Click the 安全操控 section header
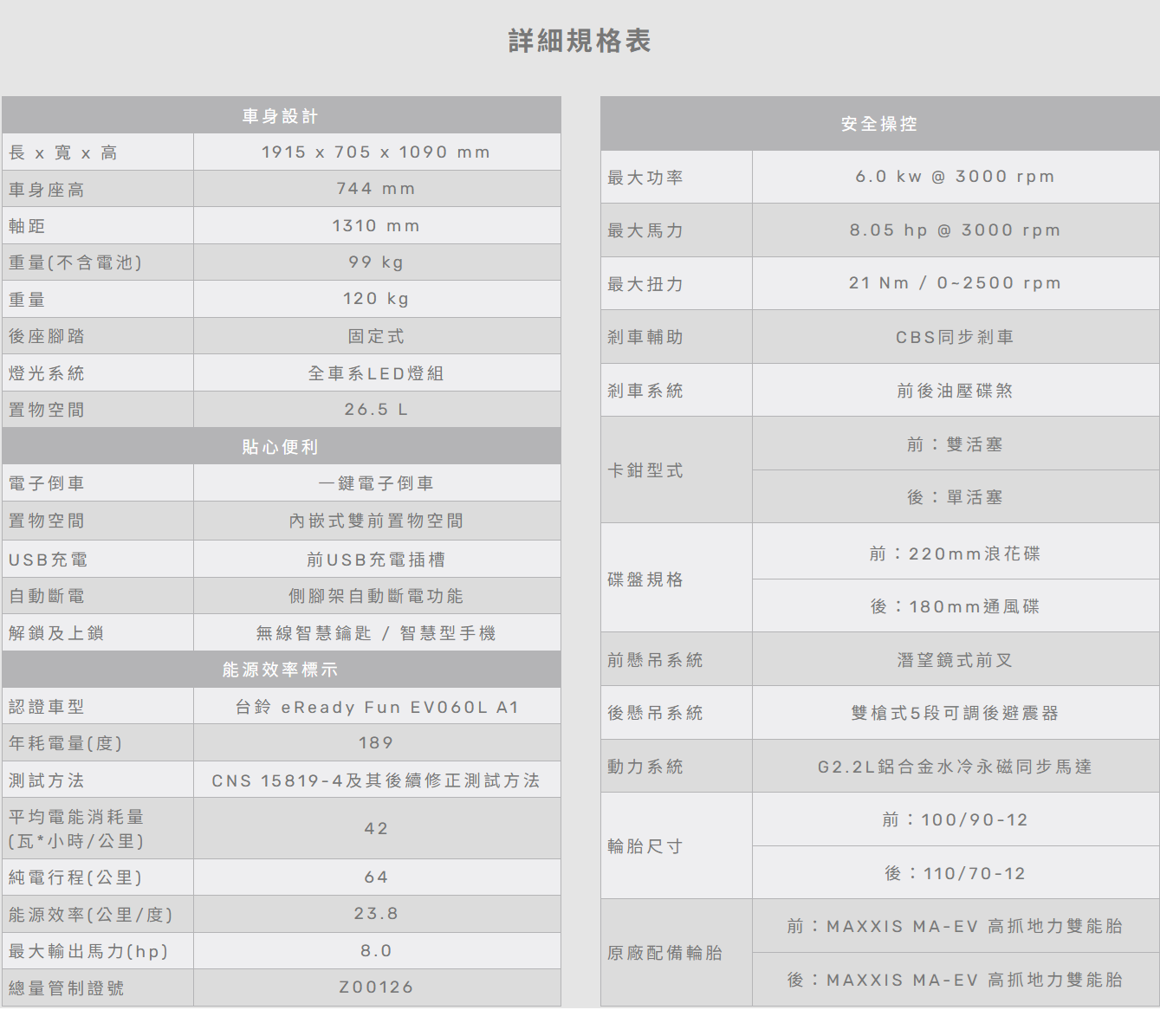 (x=878, y=124)
